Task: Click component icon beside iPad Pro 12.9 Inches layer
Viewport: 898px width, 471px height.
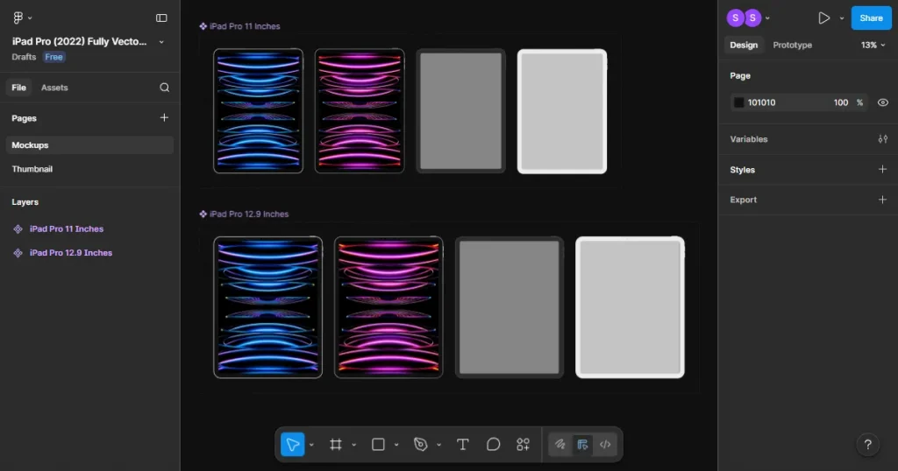Action: pyautogui.click(x=18, y=253)
